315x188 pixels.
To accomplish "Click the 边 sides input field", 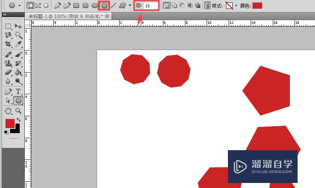I will click(151, 6).
